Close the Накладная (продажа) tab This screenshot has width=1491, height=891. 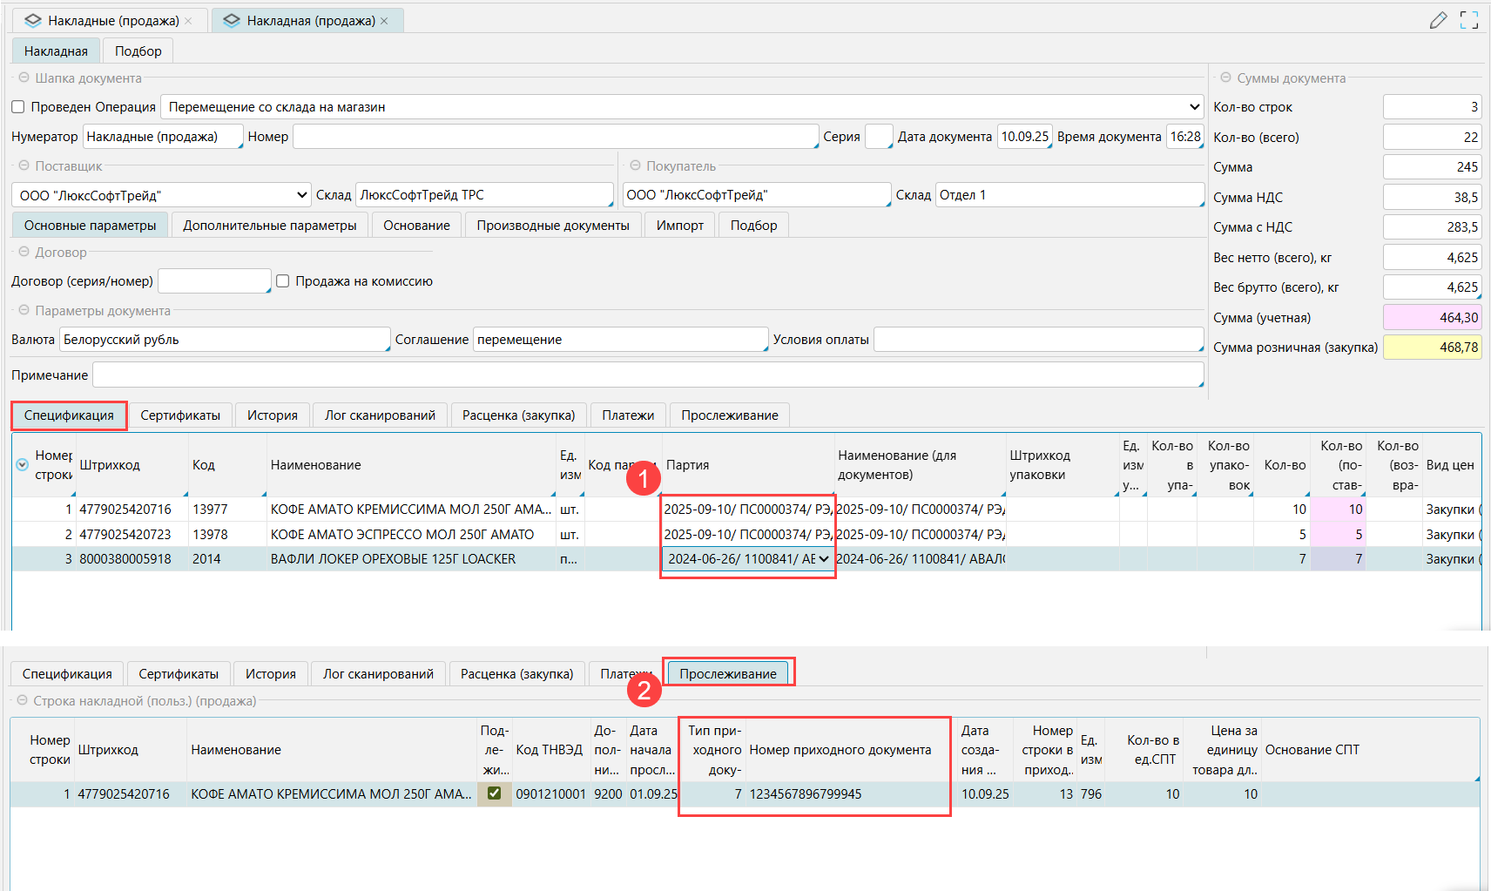tap(384, 21)
